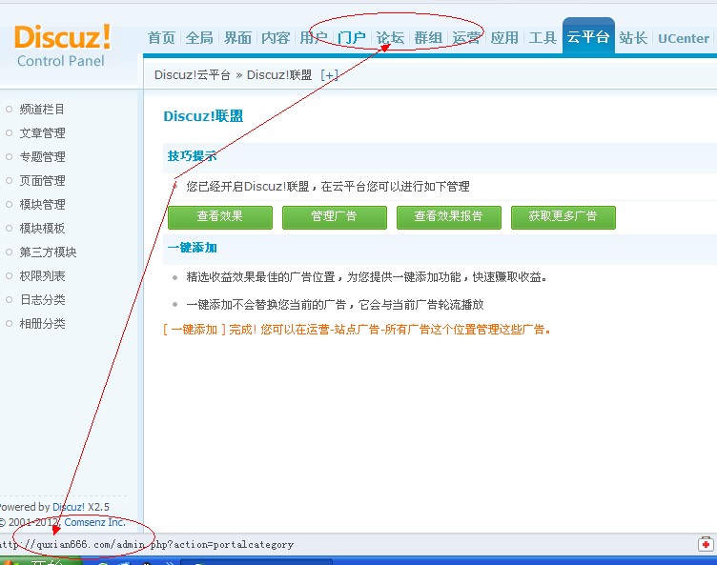Viewport: 717px width, 565px height.
Task: Select 模块模板 in the sidebar
Action: 42,228
